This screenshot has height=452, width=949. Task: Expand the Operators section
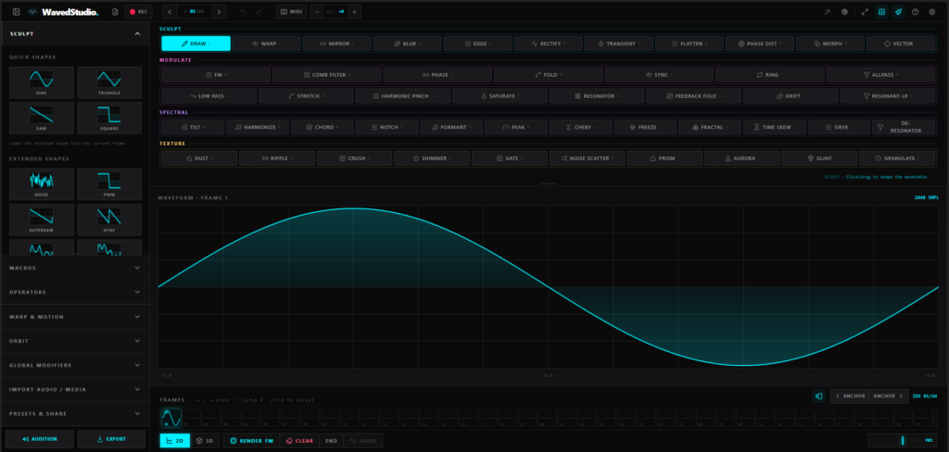coord(74,292)
